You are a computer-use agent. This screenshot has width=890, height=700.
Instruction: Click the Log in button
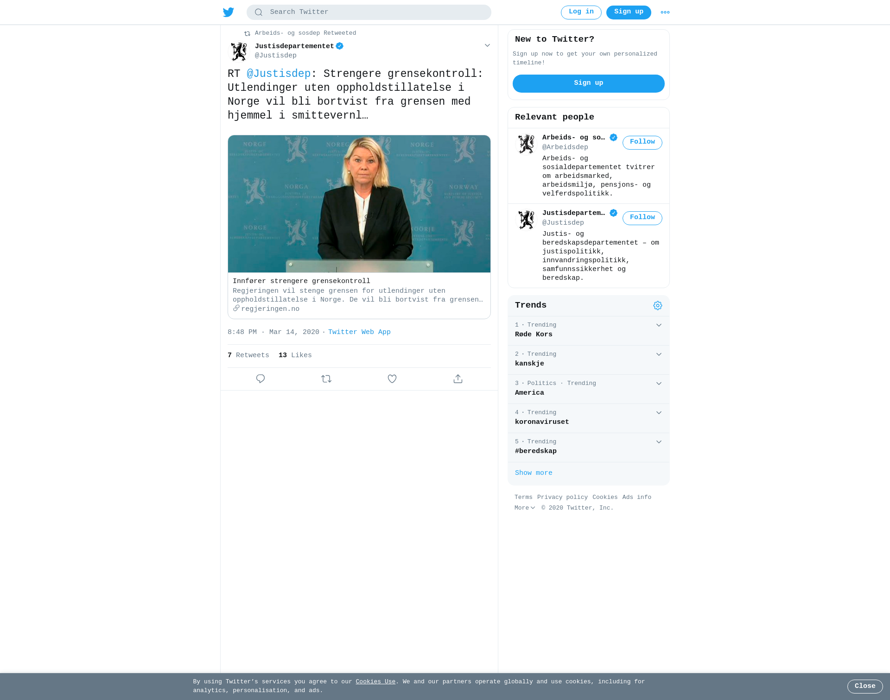coord(581,13)
